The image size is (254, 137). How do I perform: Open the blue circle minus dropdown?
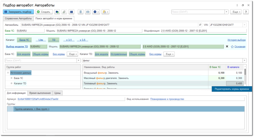(x=96, y=12)
